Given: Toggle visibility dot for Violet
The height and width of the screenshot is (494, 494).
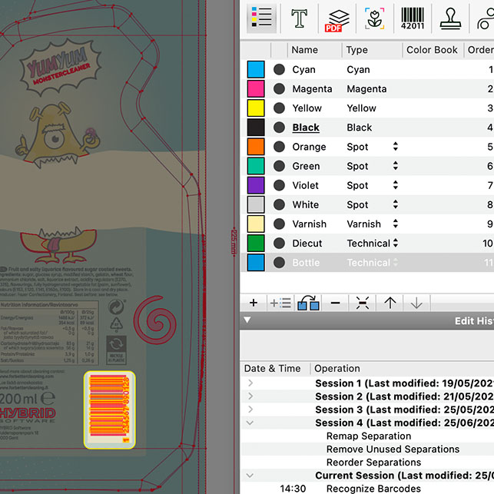Looking at the screenshot, I should (279, 185).
